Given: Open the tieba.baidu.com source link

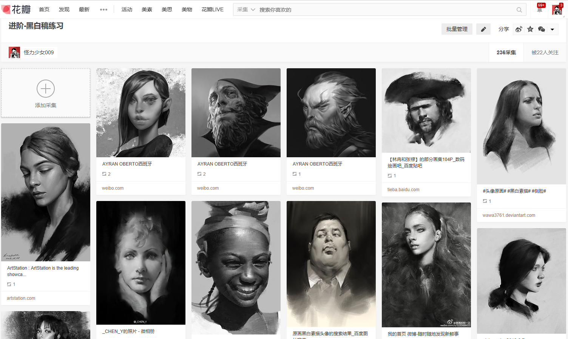Looking at the screenshot, I should point(403,190).
